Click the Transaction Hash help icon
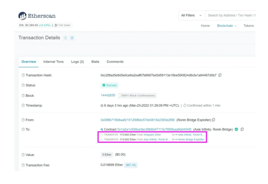The image size is (268, 184). click(x=23, y=75)
